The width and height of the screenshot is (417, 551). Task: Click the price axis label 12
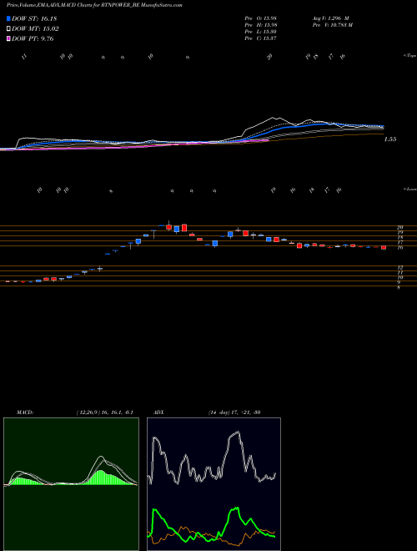pyautogui.click(x=399, y=267)
